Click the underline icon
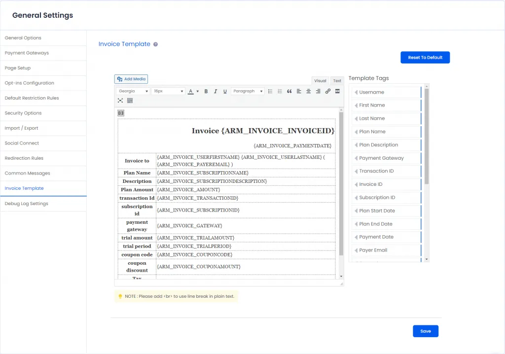This screenshot has width=505, height=354. [x=225, y=91]
